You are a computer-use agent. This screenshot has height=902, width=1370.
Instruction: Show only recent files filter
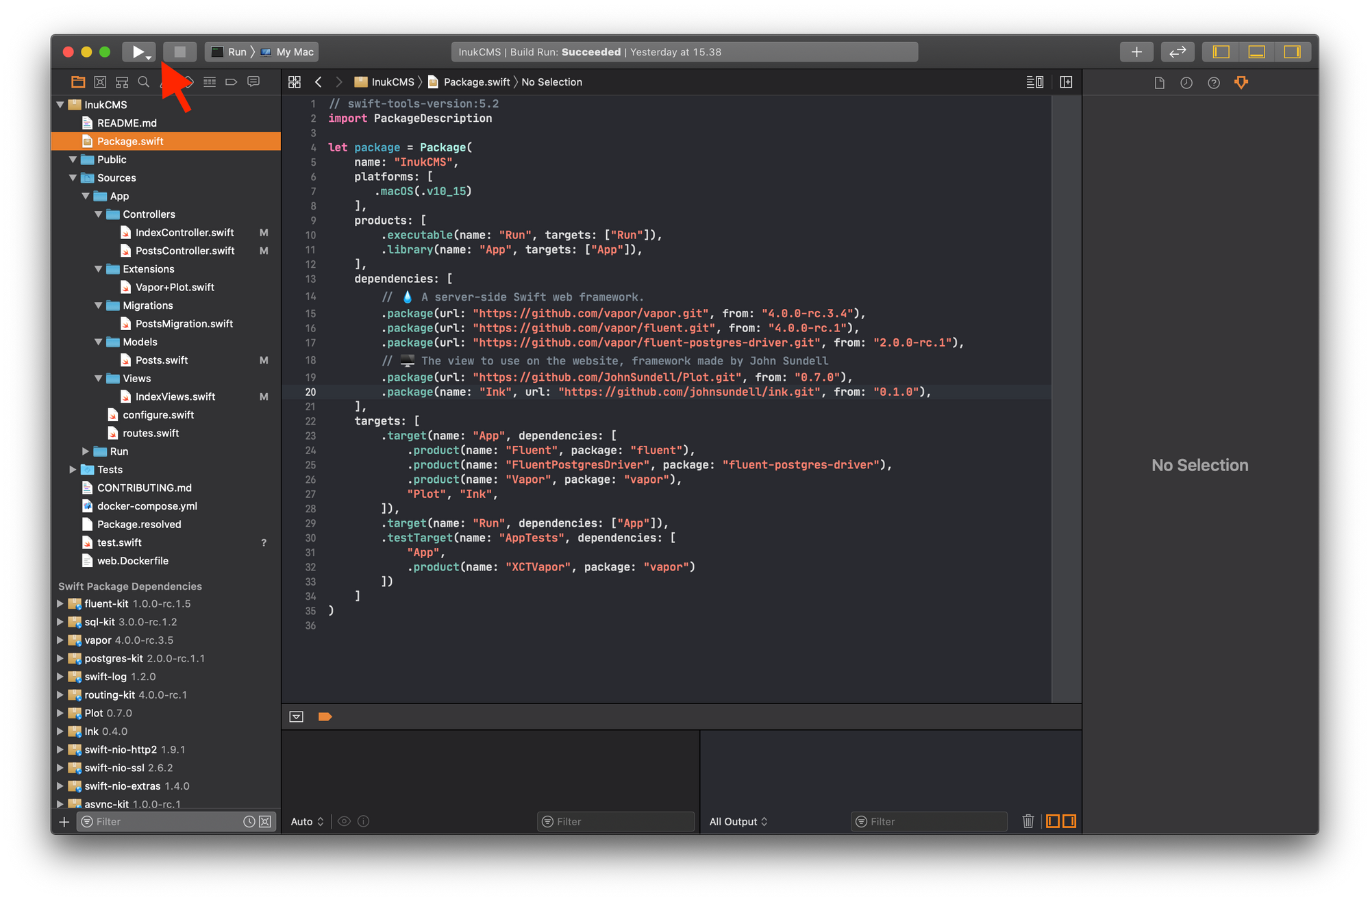coord(249,821)
